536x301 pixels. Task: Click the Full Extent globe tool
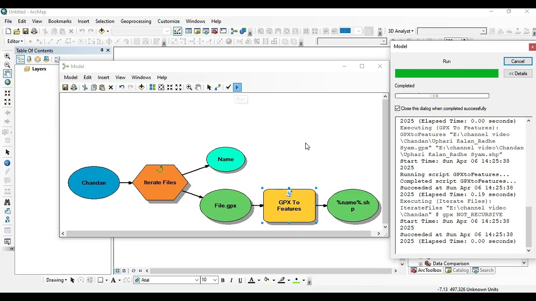pyautogui.click(x=7, y=82)
